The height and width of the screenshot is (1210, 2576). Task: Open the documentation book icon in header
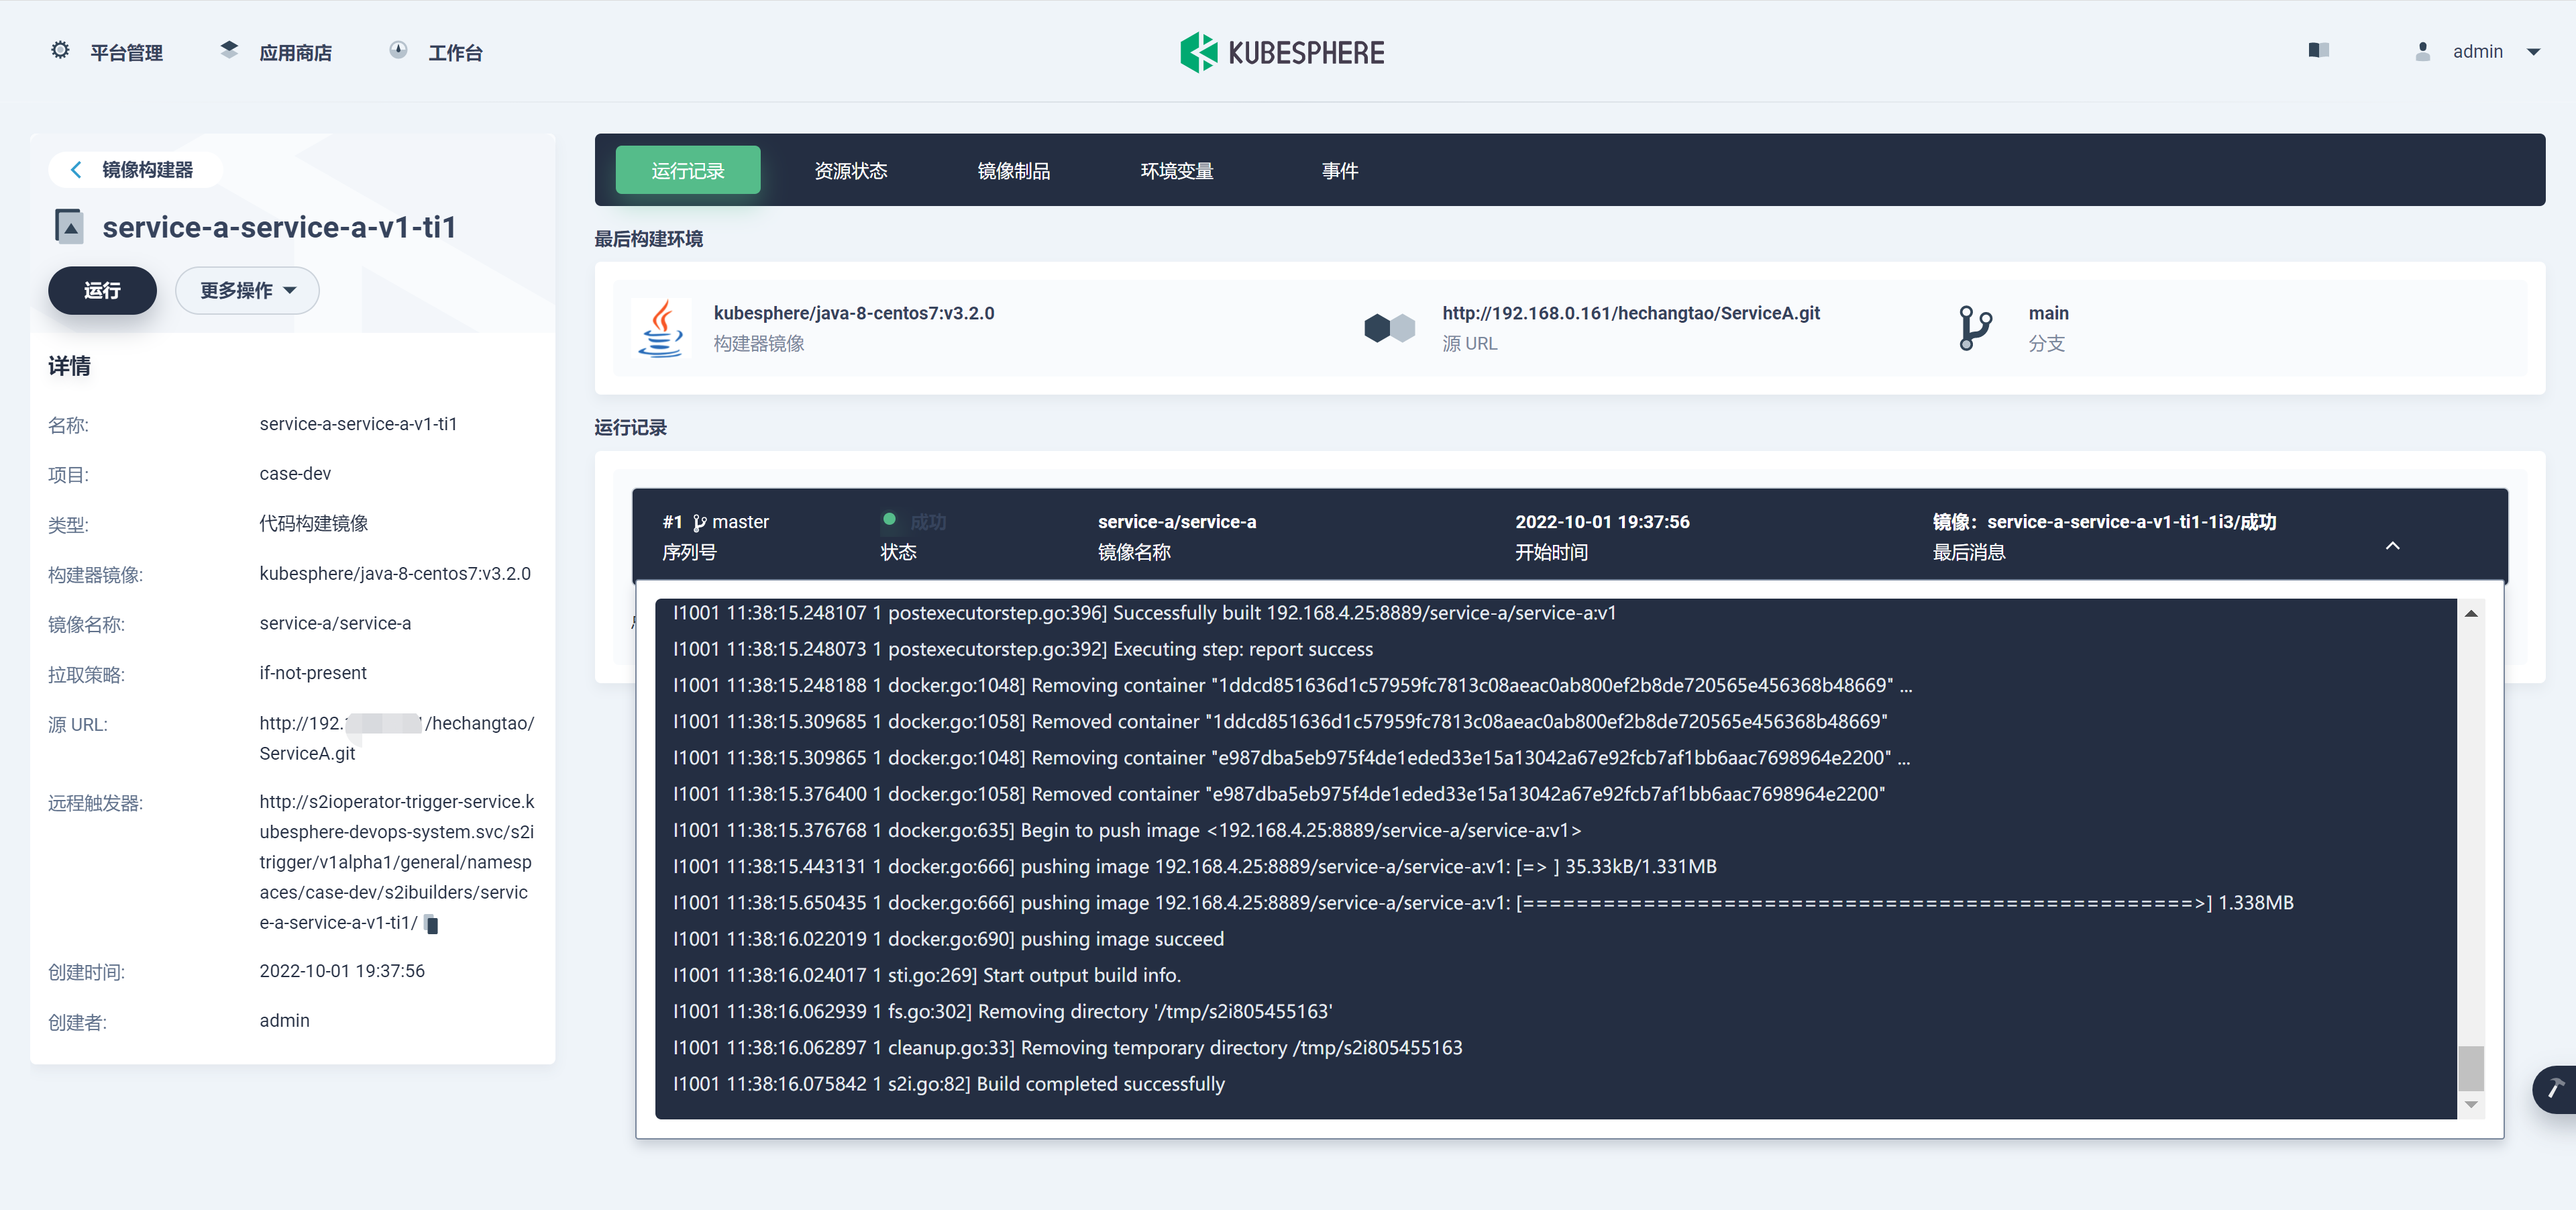(x=2318, y=51)
